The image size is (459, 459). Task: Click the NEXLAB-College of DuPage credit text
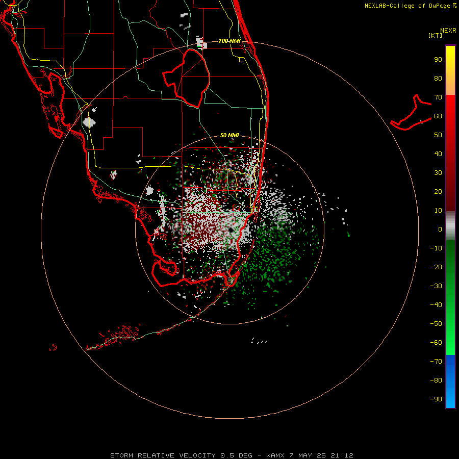[410, 6]
